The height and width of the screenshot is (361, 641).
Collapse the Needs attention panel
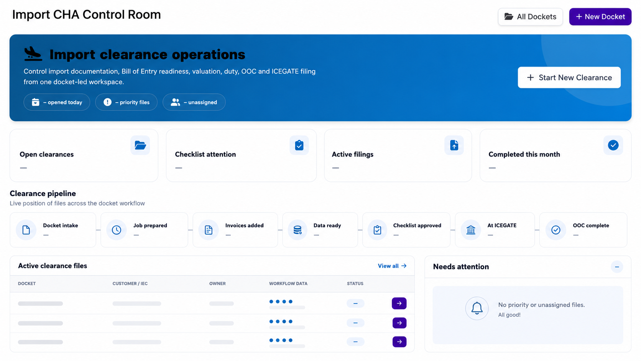click(x=617, y=267)
